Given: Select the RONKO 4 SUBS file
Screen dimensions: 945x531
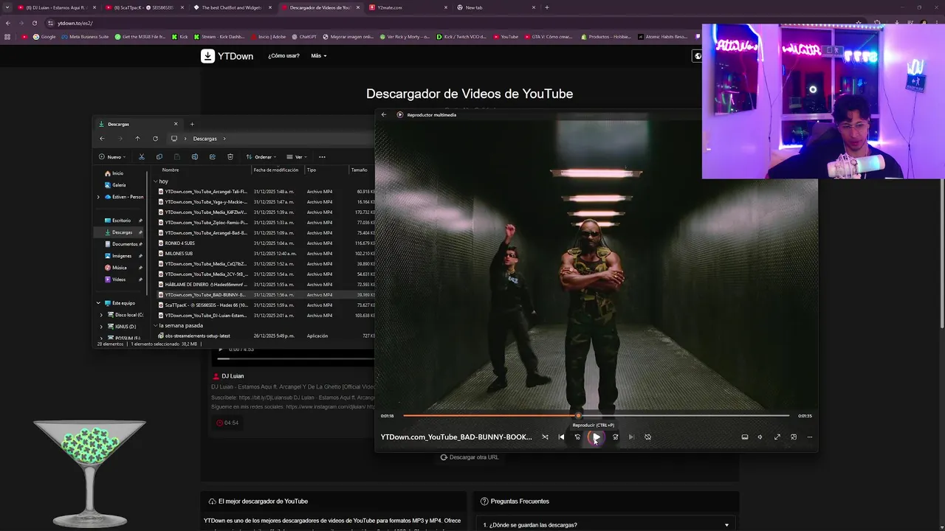Looking at the screenshot, I should tap(179, 243).
